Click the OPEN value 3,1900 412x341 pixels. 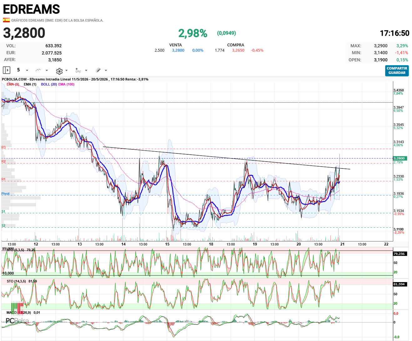click(381, 60)
